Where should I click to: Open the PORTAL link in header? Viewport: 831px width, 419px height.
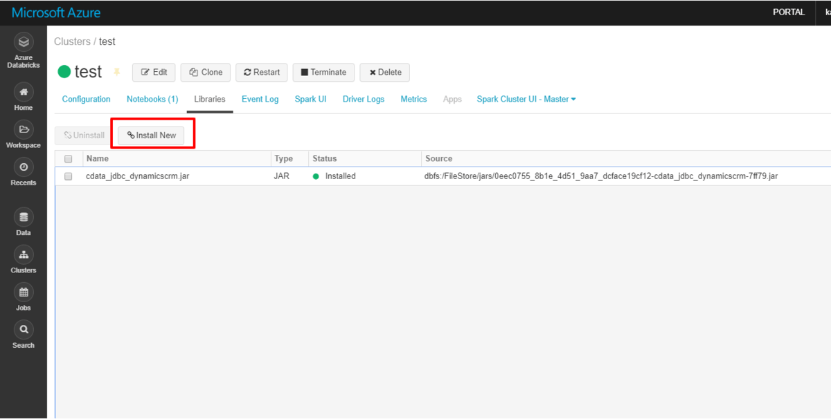click(x=788, y=12)
